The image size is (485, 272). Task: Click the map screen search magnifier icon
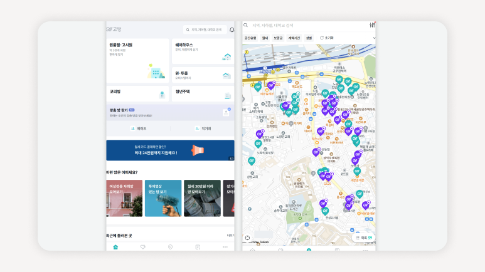245,25
